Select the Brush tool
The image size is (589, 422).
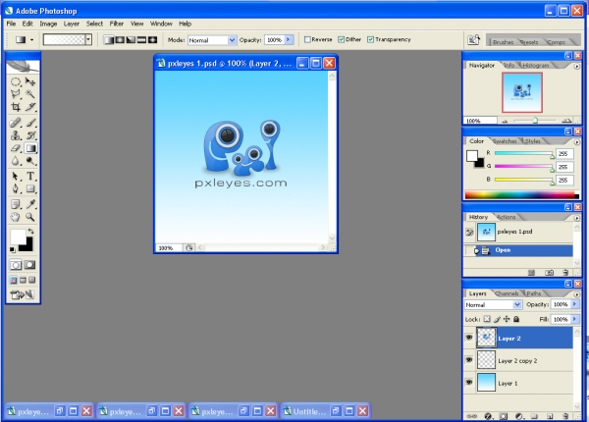pyautogui.click(x=30, y=123)
